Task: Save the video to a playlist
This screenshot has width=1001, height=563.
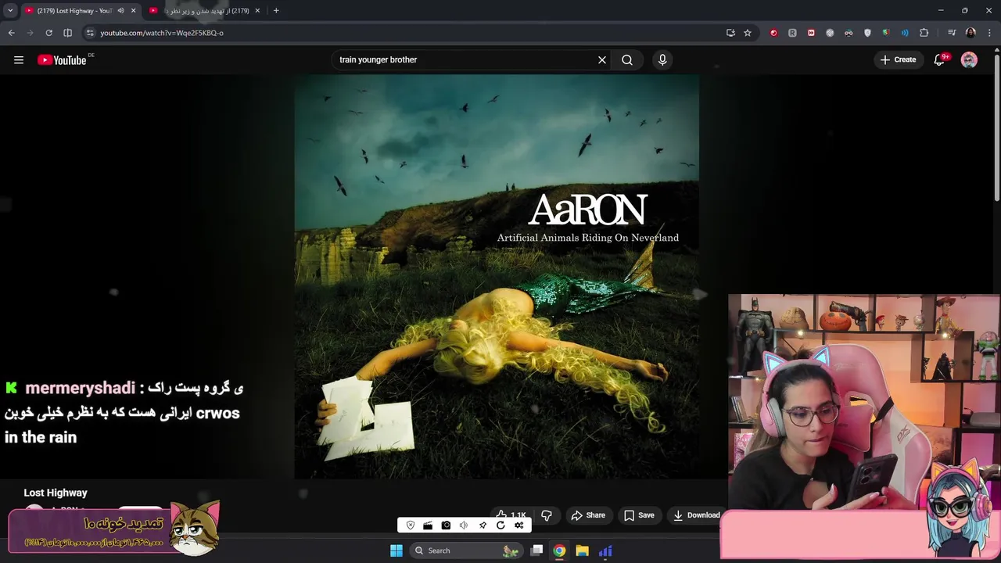Action: [639, 515]
